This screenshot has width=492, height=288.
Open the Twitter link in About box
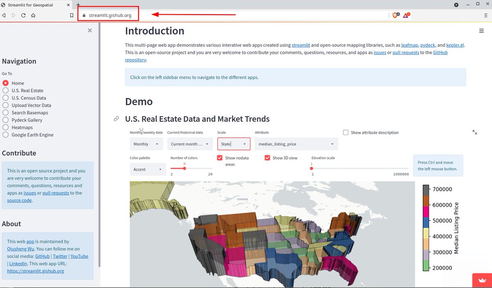(x=60, y=256)
